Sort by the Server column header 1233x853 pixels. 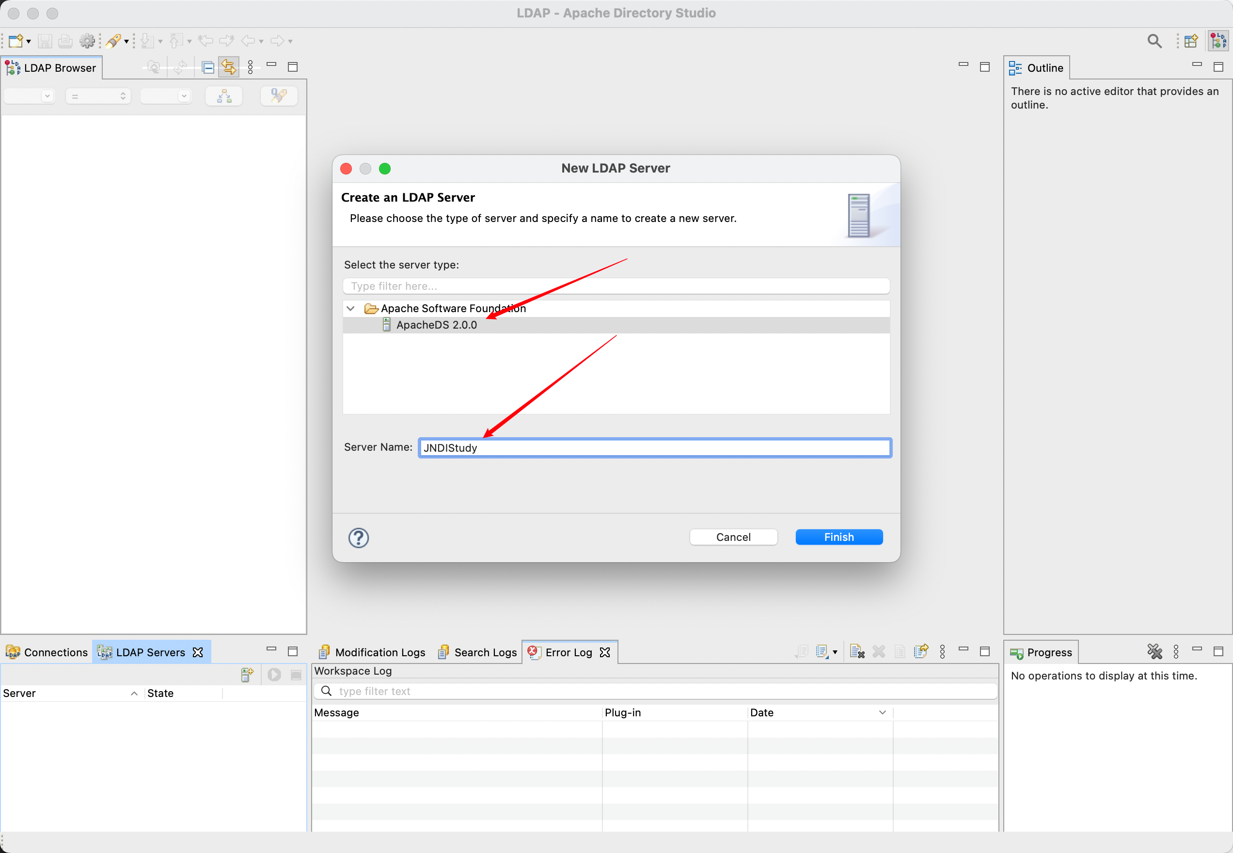pos(72,693)
